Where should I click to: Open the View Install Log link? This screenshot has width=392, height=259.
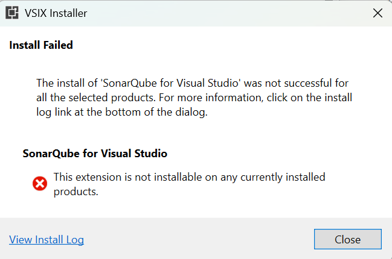(x=47, y=240)
